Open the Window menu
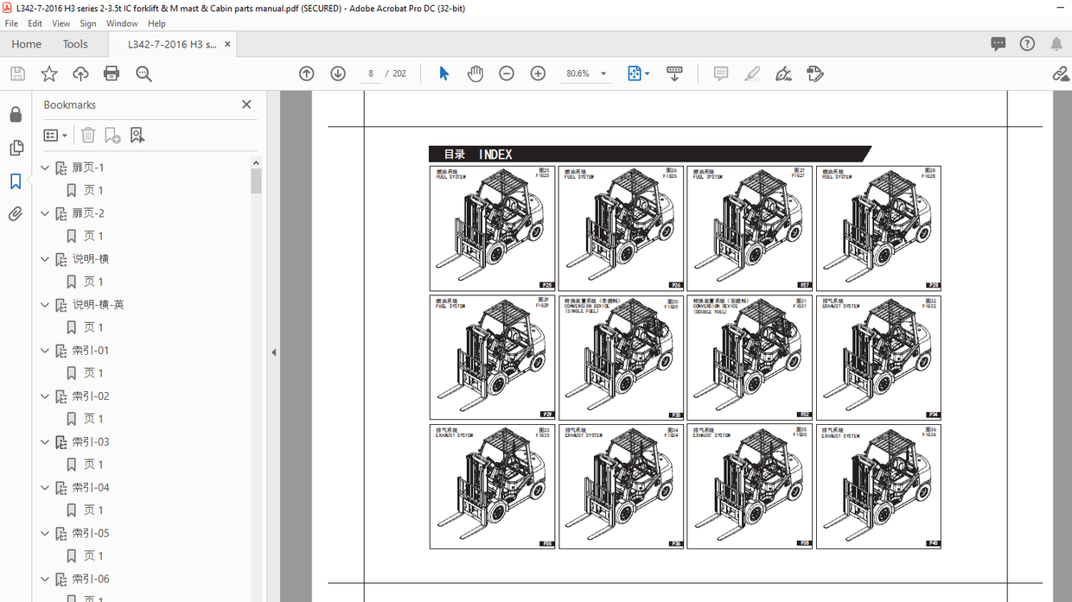 (122, 23)
